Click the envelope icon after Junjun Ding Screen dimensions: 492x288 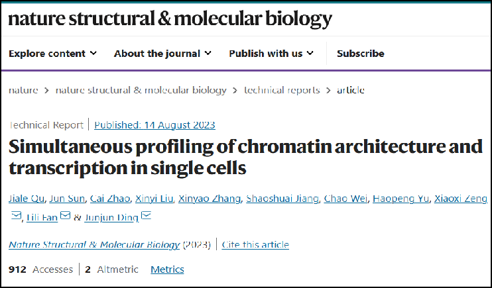(x=147, y=216)
